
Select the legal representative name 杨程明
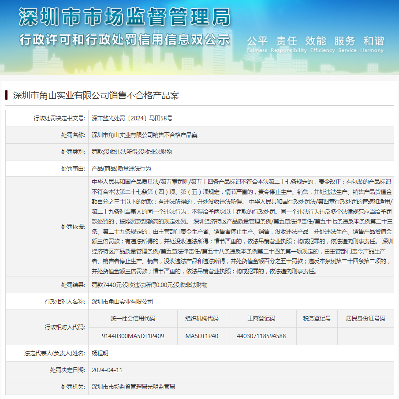(x=100, y=353)
